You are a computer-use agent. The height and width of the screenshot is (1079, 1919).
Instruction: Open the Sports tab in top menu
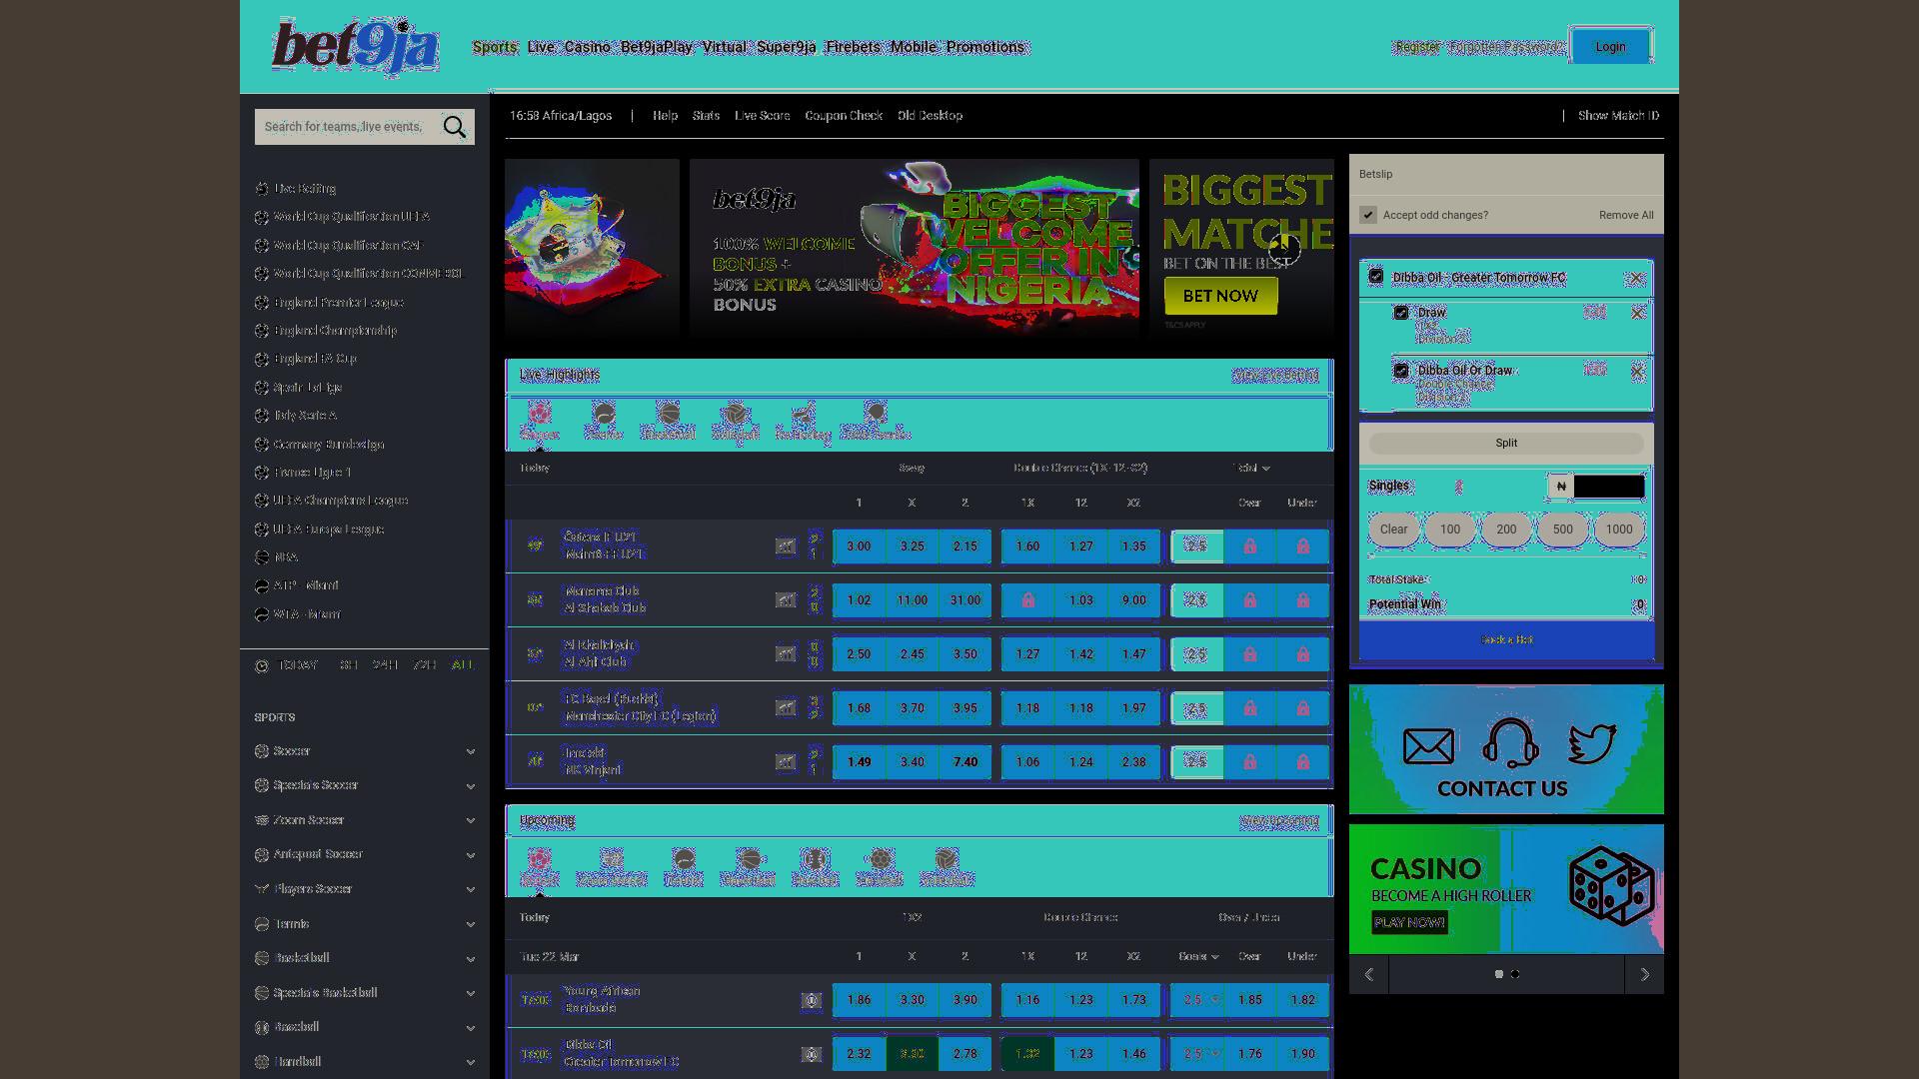click(x=495, y=47)
